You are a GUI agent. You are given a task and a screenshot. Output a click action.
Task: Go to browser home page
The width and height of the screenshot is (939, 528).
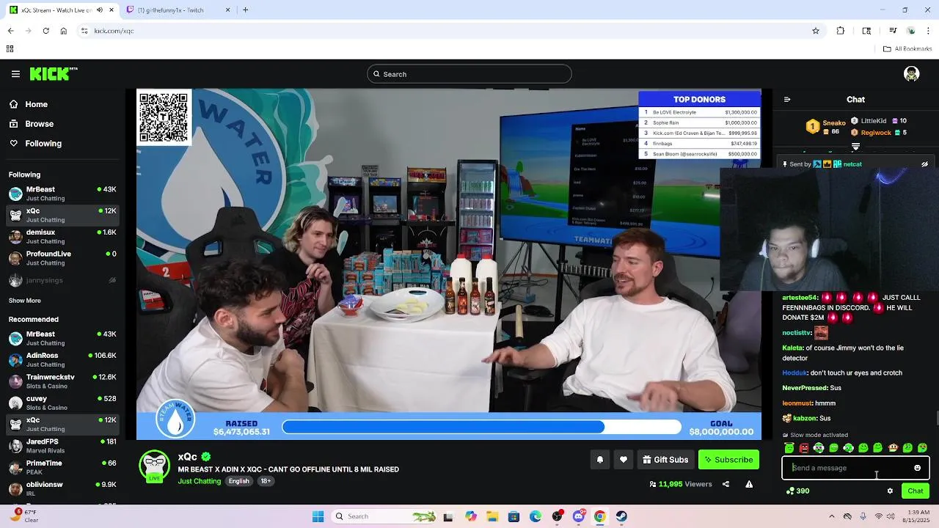click(x=64, y=31)
